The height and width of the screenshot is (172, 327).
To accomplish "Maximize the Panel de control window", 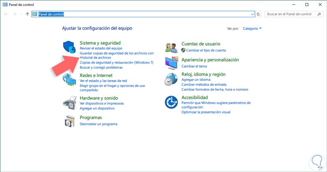I will pyautogui.click(x=307, y=5).
